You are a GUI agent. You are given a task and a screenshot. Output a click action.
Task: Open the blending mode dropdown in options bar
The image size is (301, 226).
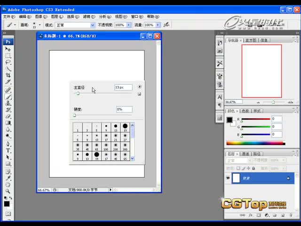coord(92,25)
